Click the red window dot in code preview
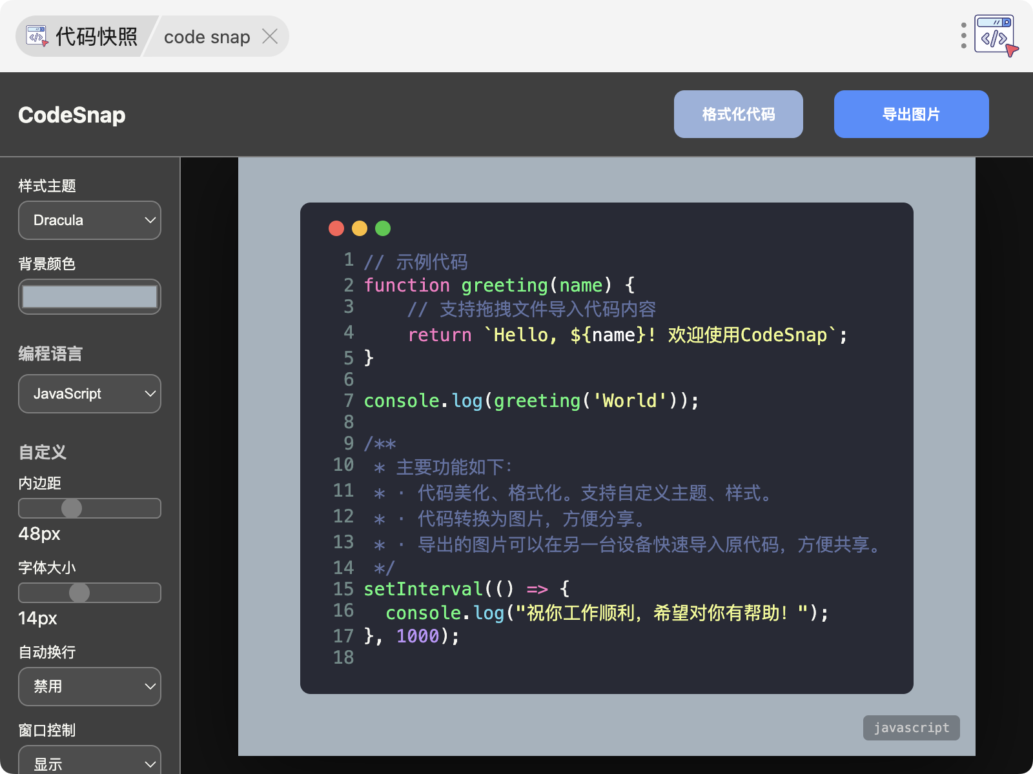1033x774 pixels. tap(336, 228)
